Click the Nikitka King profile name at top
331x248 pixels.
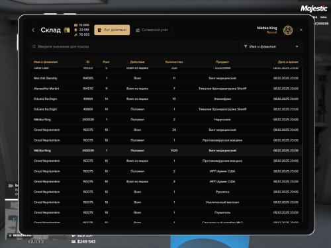click(x=267, y=28)
